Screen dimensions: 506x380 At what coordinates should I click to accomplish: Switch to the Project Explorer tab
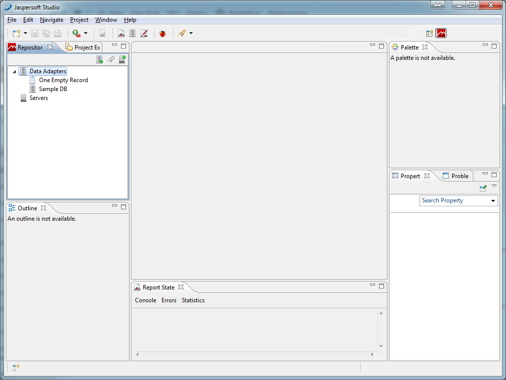pyautogui.click(x=83, y=47)
